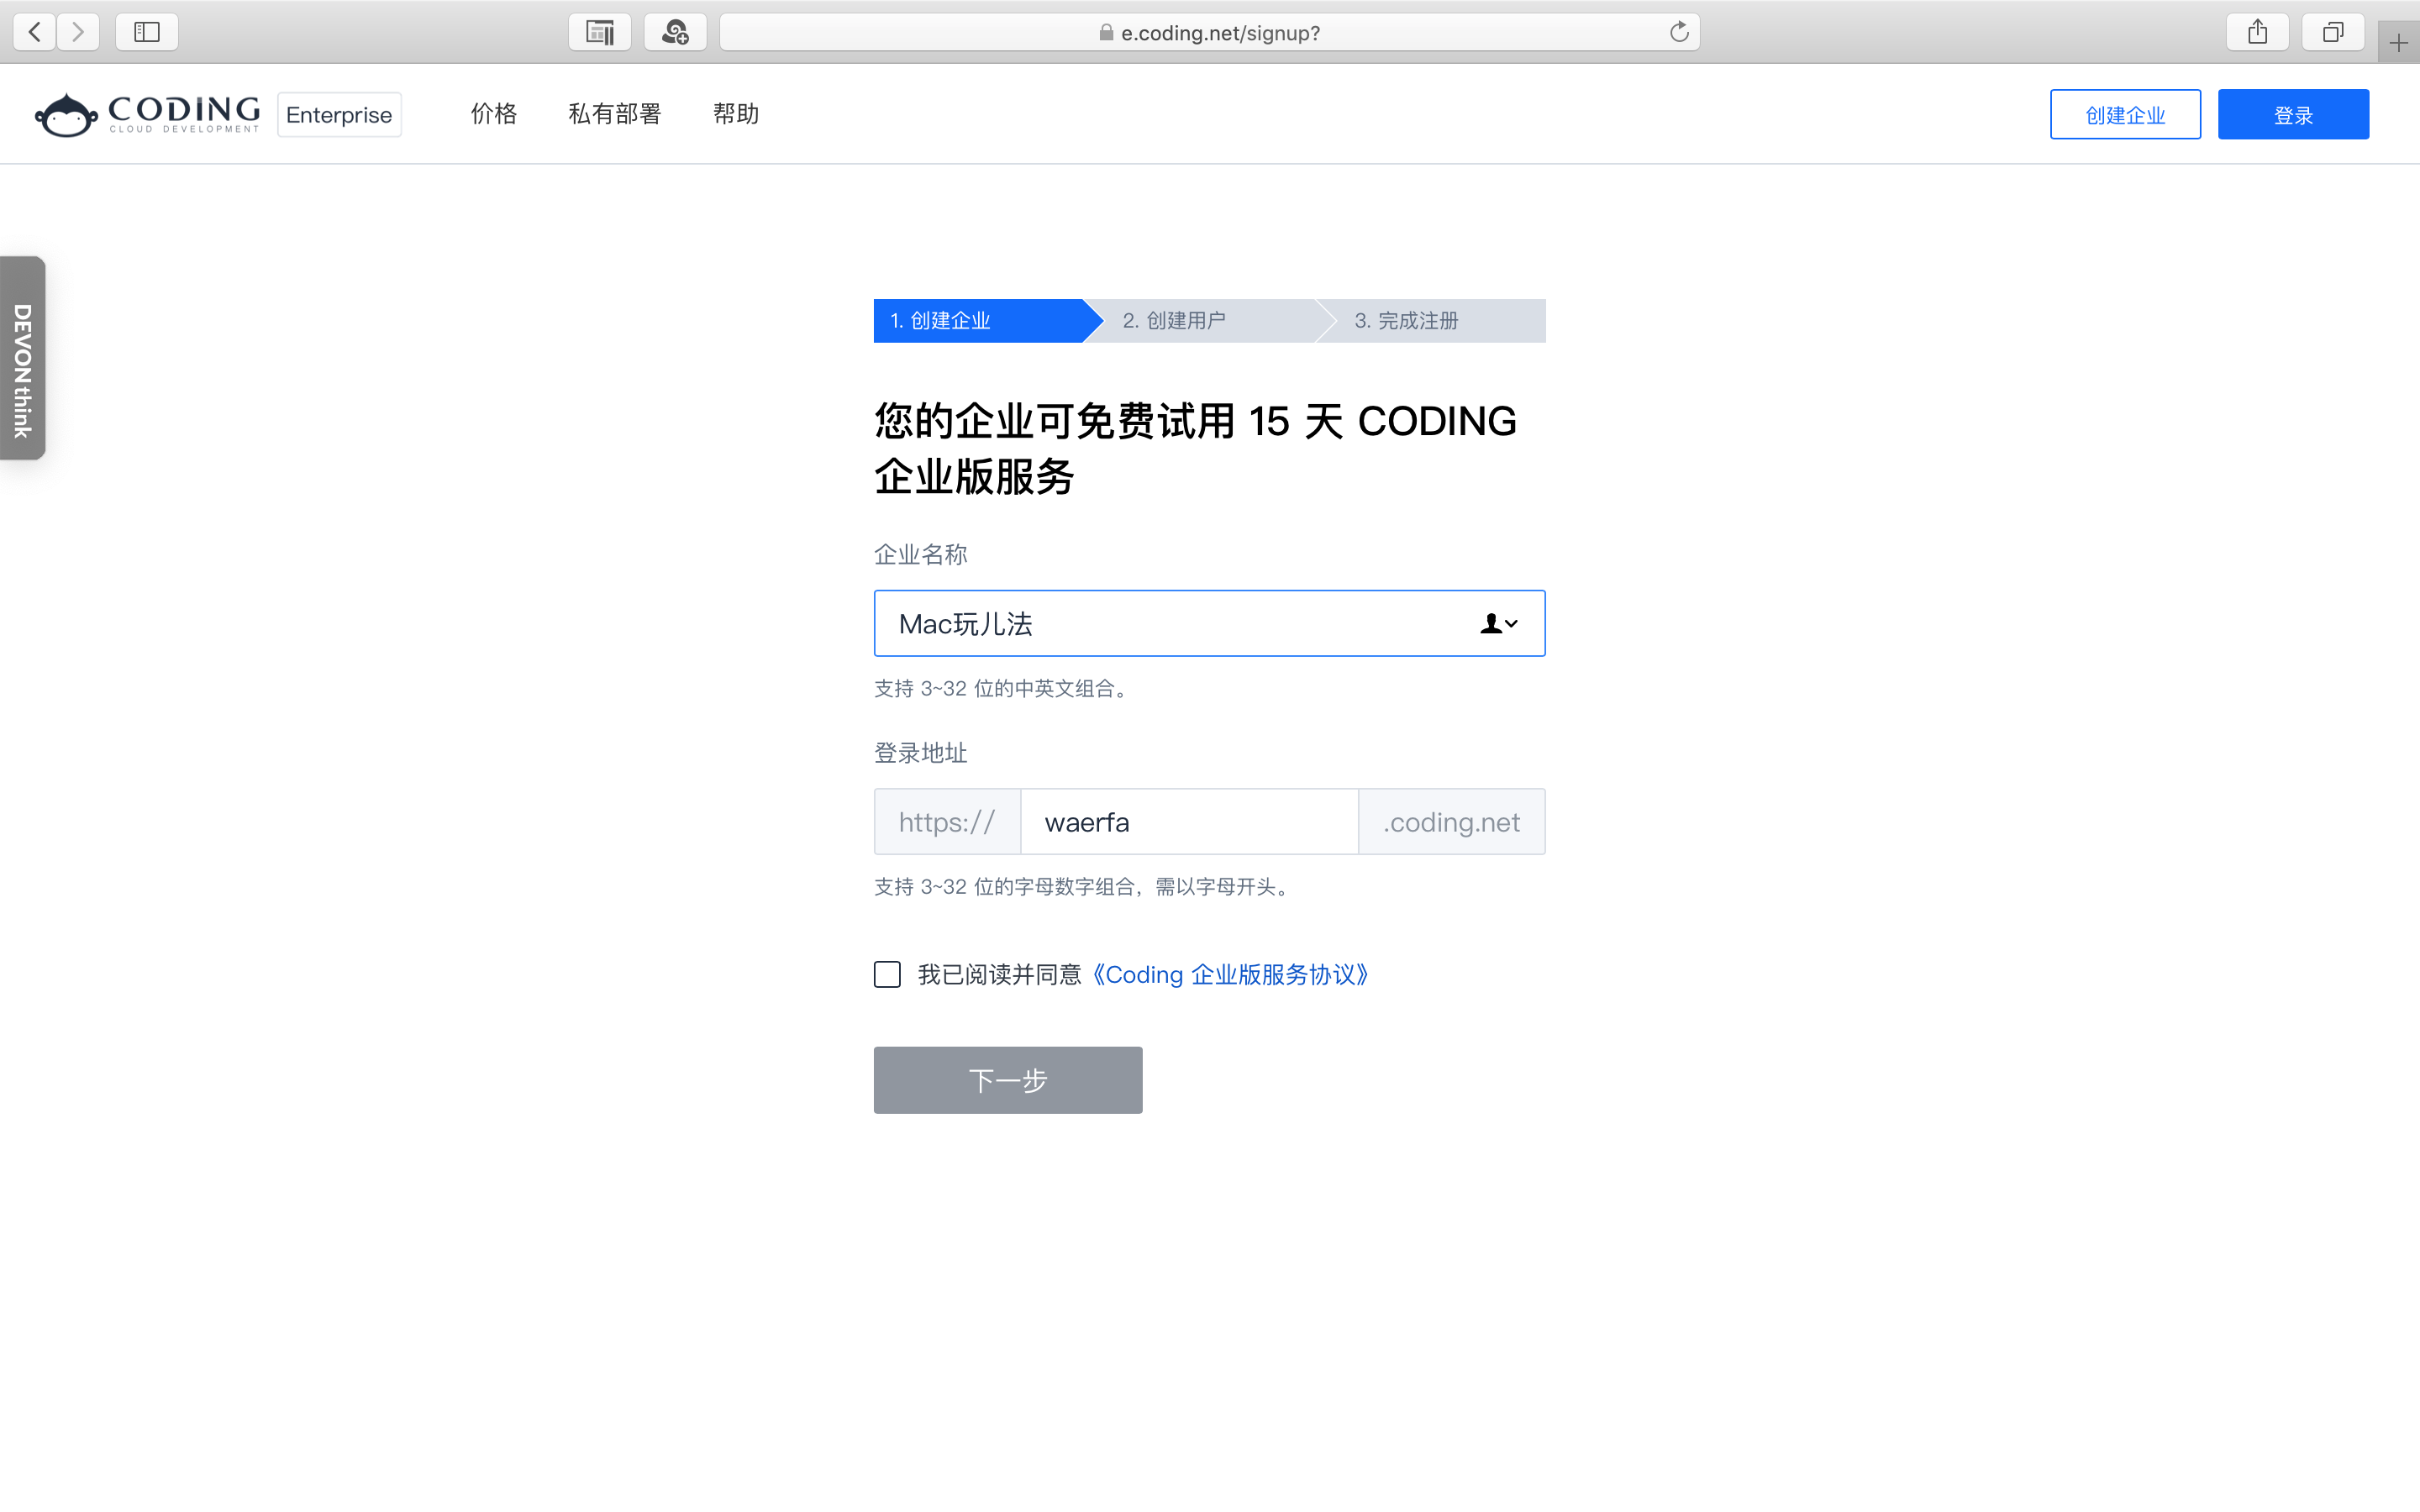Click the 登录地址 label
The image size is (2420, 1512).
920,753
